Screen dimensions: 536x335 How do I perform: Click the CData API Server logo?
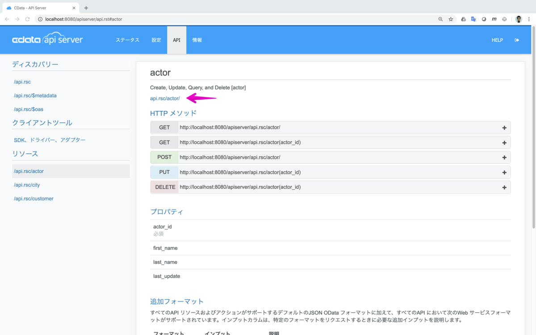pos(47,40)
